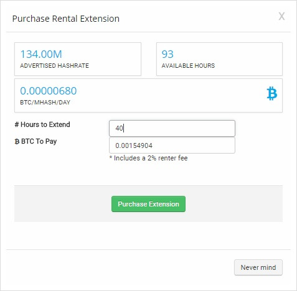This screenshot has width=297, height=291.
Task: Focus the Hours to Extend input field
Action: click(x=172, y=128)
